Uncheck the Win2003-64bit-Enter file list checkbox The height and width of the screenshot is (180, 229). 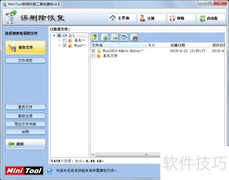93,51
